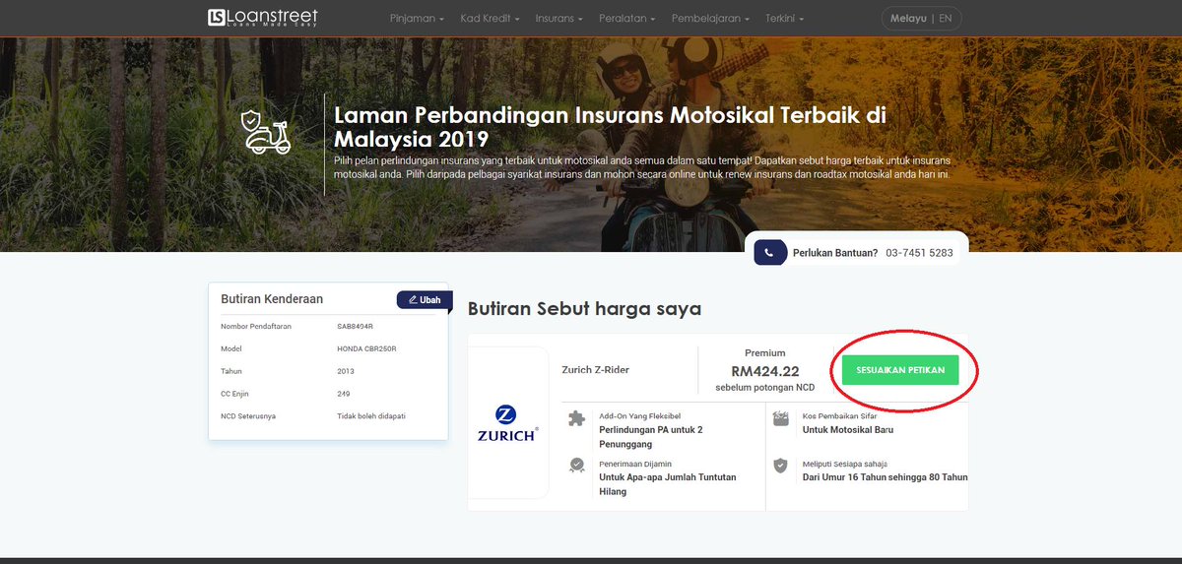Expand the Kad Kredit menu

click(x=490, y=19)
